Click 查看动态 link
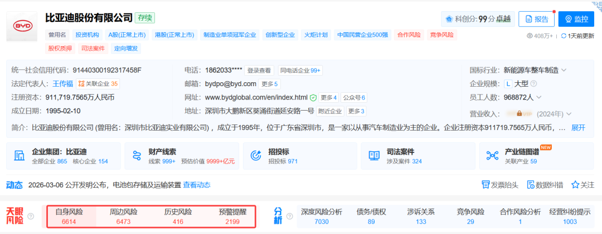 pyautogui.click(x=197, y=185)
